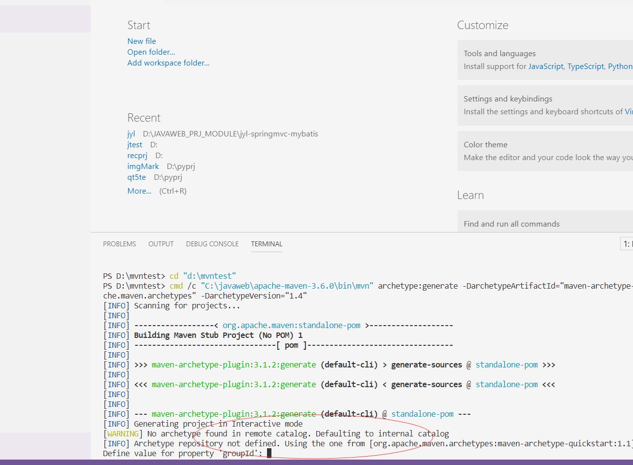This screenshot has height=465, width=633.
Task: Click Add workspace folder...
Action: point(168,63)
